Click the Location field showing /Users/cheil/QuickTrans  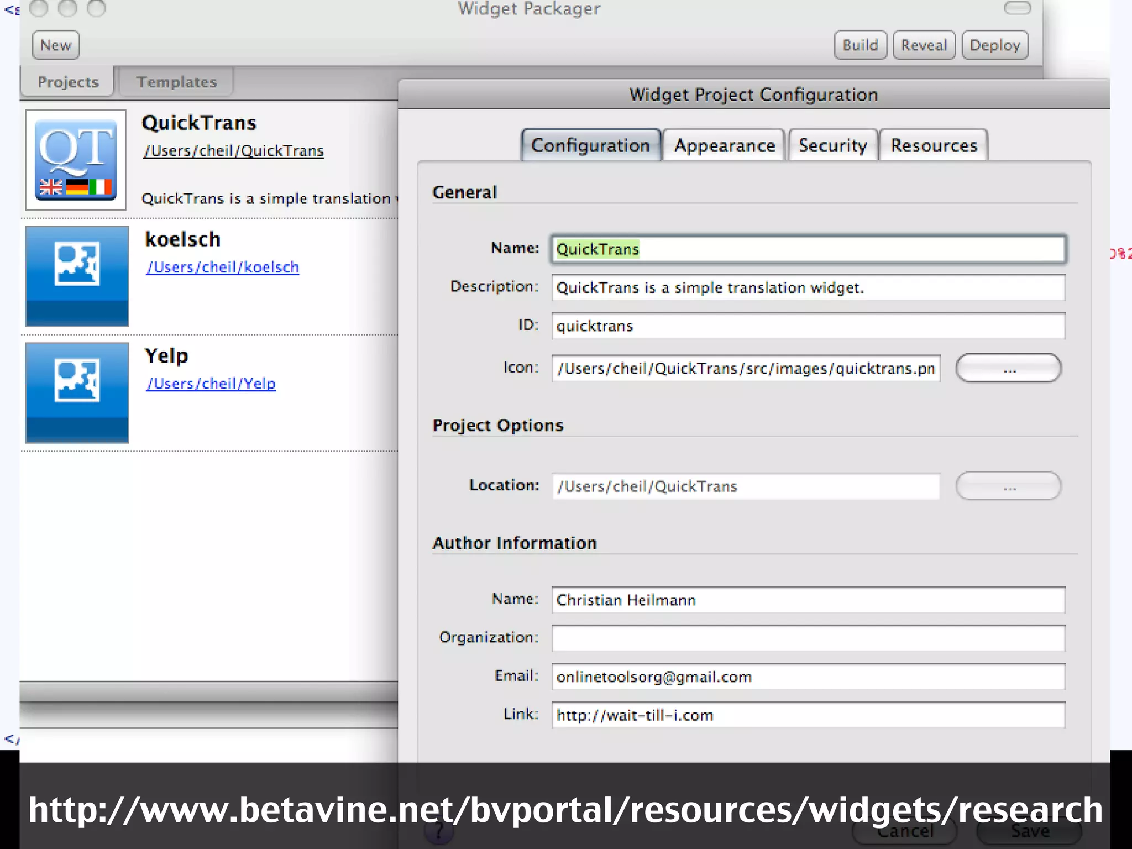point(746,486)
